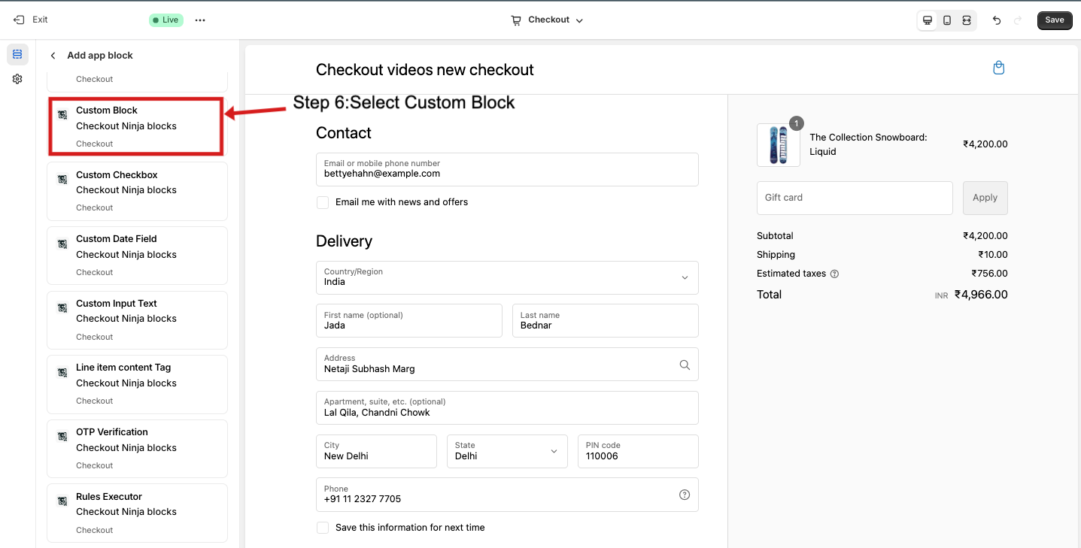Switch to desktop preview icon
The image size is (1081, 548).
[x=928, y=20]
